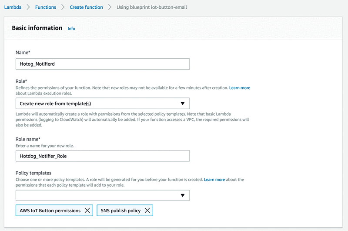Click the breadcrumb chevron after Lambda

(x=28, y=7)
